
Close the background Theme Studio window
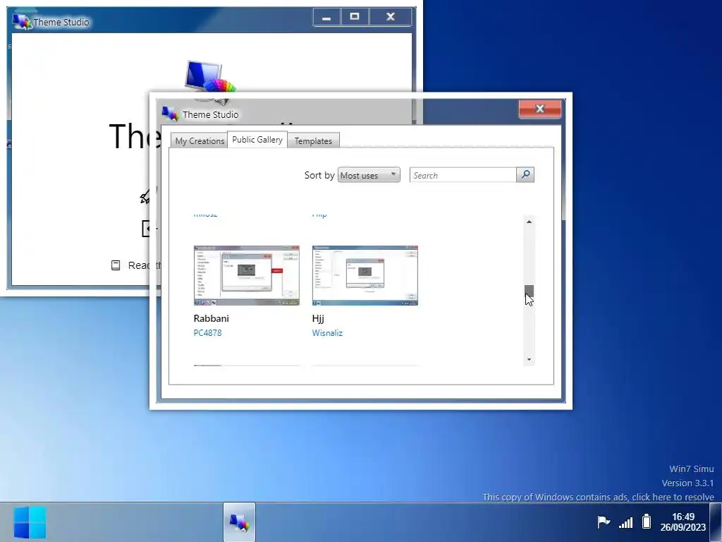(x=391, y=18)
